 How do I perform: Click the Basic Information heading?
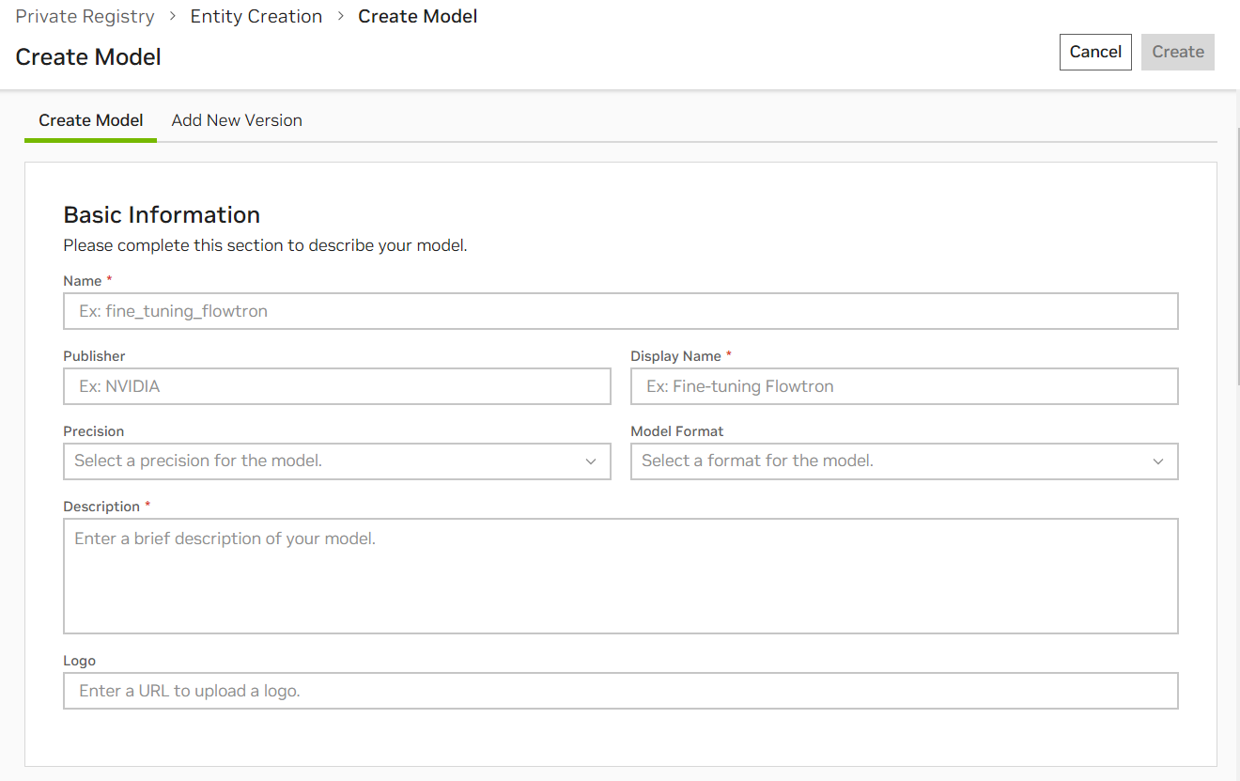[162, 215]
